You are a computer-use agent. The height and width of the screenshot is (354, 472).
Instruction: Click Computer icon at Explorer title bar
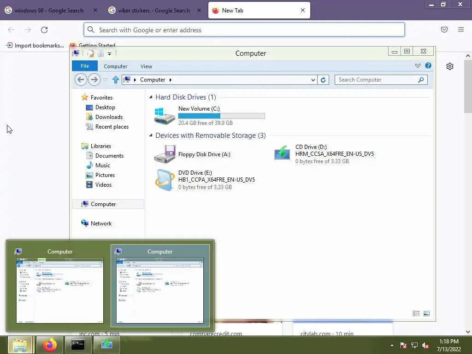[x=76, y=53]
